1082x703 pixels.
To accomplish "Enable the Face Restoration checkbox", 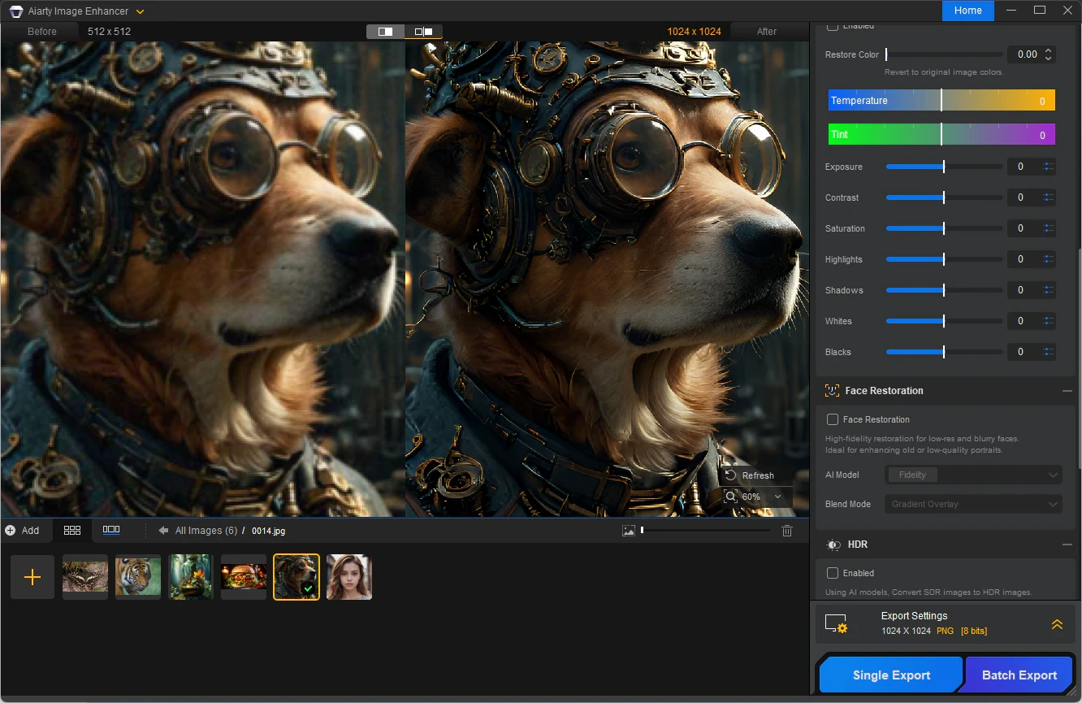I will (833, 419).
